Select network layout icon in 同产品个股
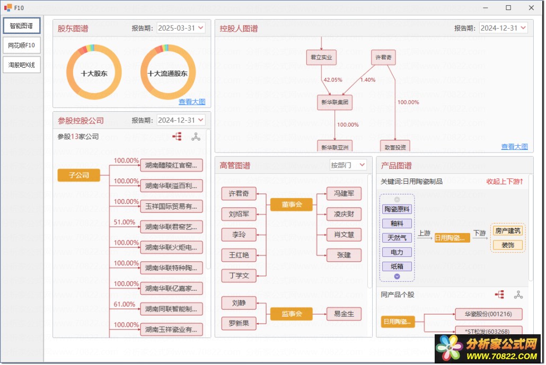This screenshot has height=365, width=546. pyautogui.click(x=518, y=295)
